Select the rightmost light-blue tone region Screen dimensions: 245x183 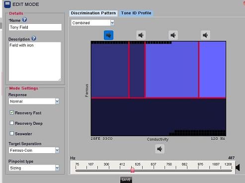pyautogui.click(x=213, y=70)
